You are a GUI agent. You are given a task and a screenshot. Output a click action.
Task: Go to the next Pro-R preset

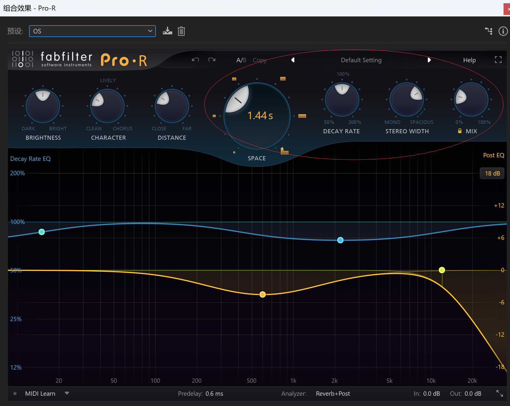tap(429, 60)
